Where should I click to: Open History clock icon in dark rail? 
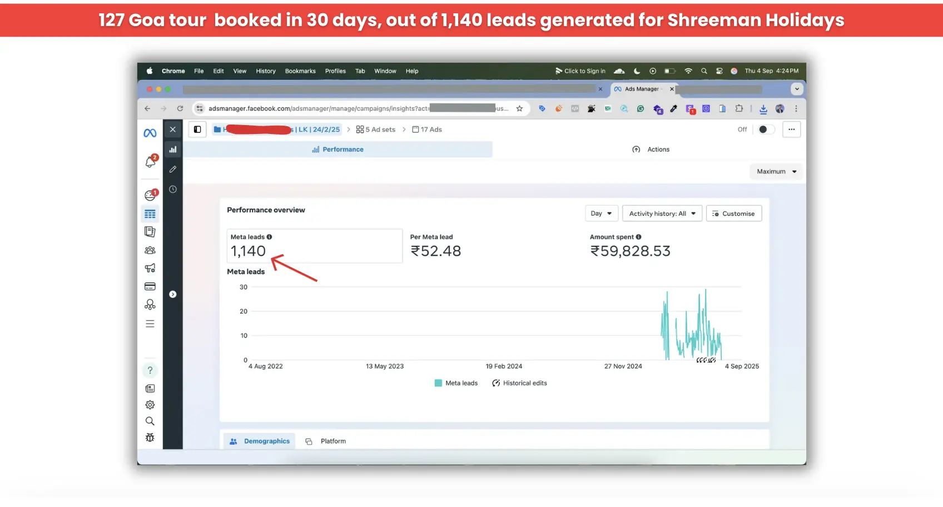pos(173,189)
